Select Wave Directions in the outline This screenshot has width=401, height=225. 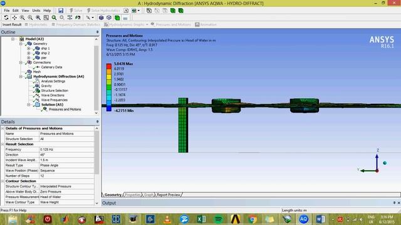click(53, 95)
